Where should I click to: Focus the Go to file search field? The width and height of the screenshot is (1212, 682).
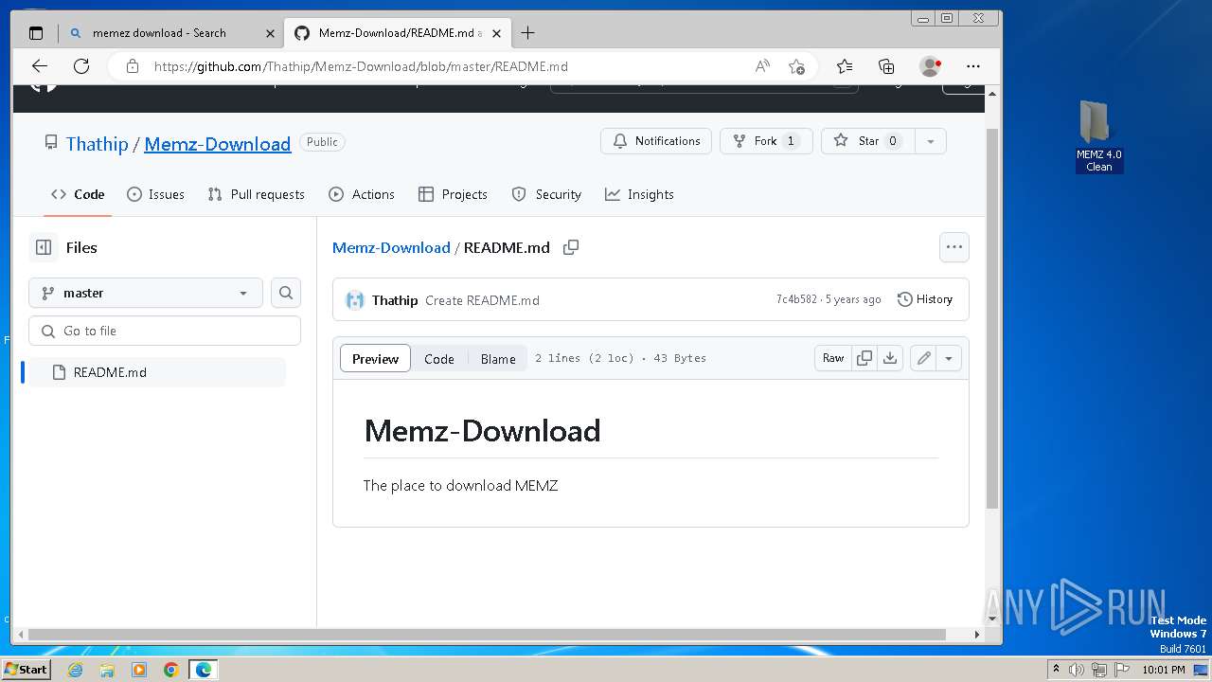click(x=165, y=331)
